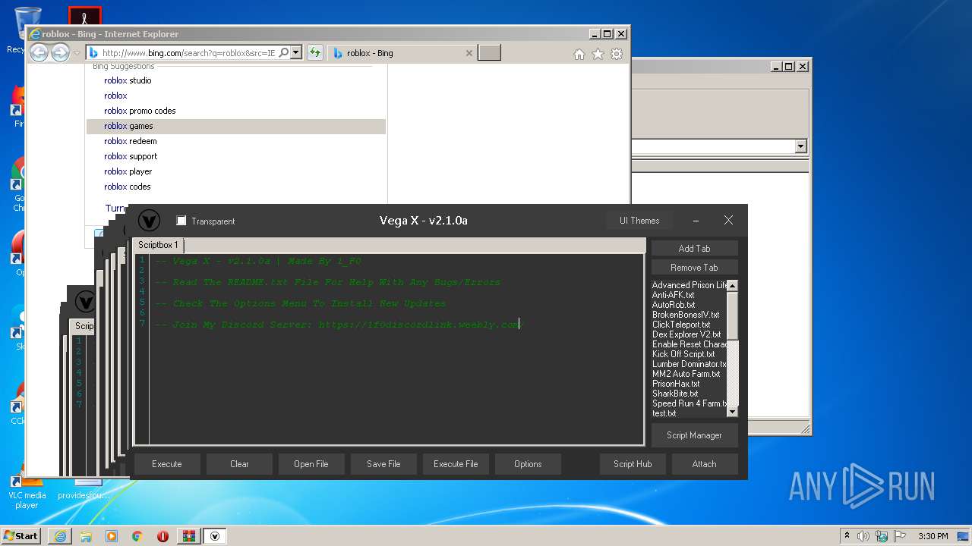Select PrisonHax.txt script
Image resolution: width=972 pixels, height=546 pixels.
tap(676, 384)
